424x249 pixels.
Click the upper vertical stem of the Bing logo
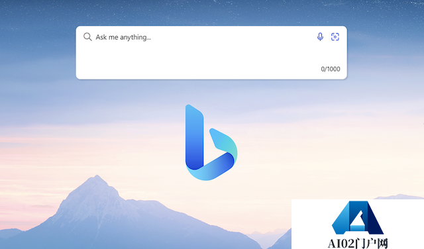click(194, 130)
